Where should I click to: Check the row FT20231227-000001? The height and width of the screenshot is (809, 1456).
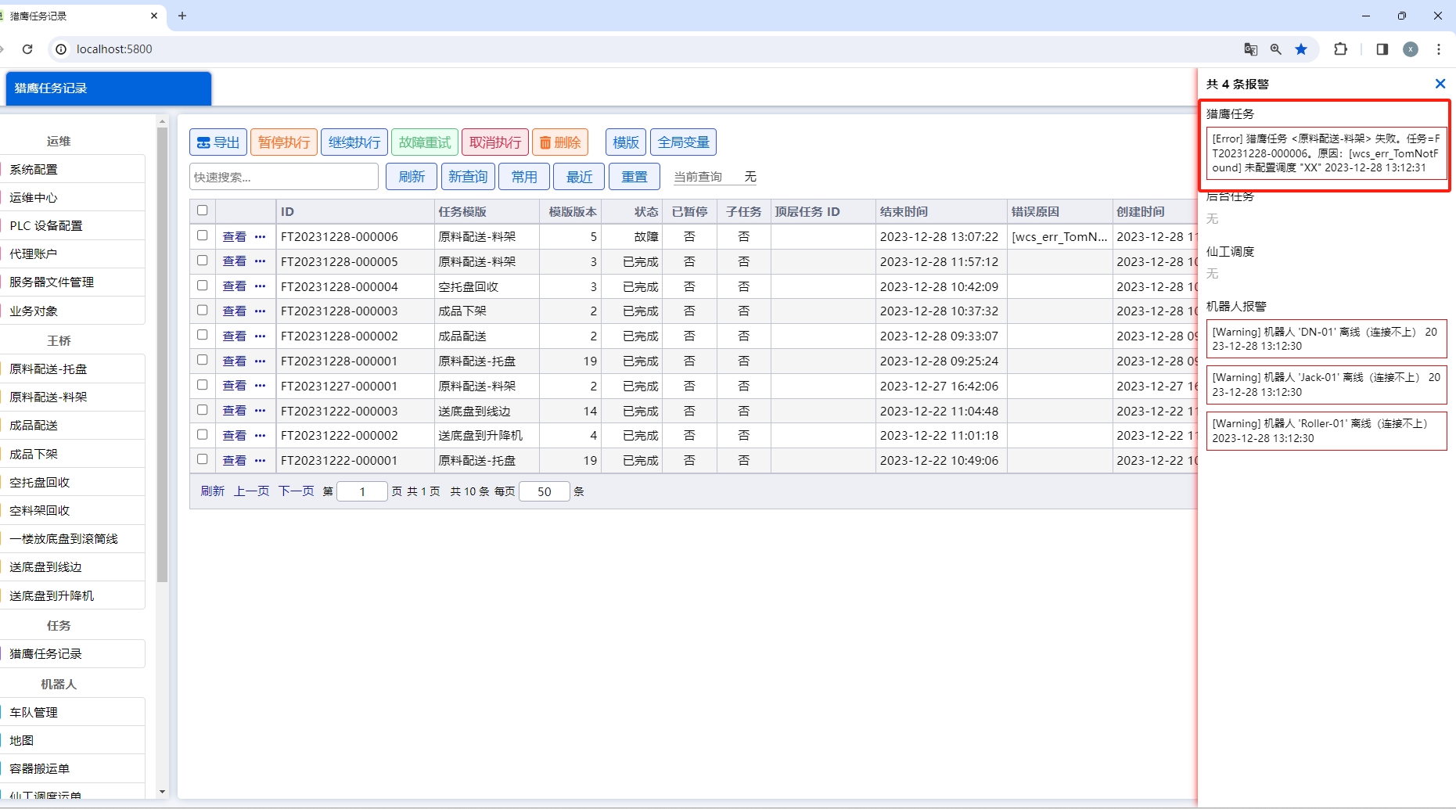click(x=203, y=385)
